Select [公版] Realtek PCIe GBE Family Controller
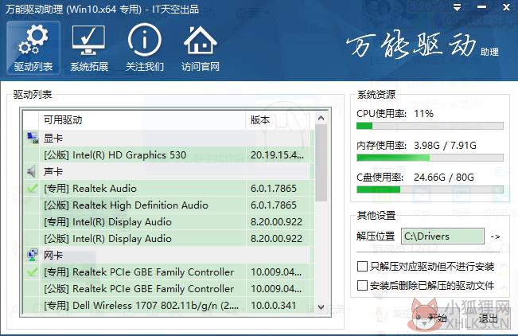 (x=169, y=289)
